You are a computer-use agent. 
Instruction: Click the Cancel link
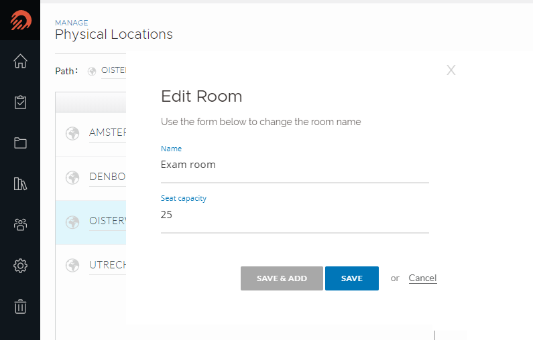[422, 278]
